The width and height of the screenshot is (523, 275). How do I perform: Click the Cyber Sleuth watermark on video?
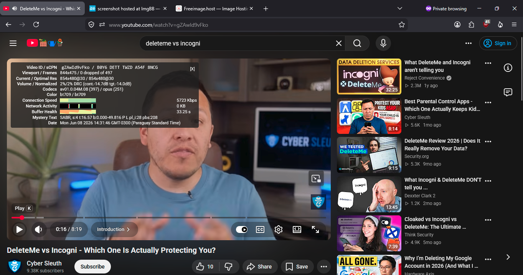click(318, 202)
